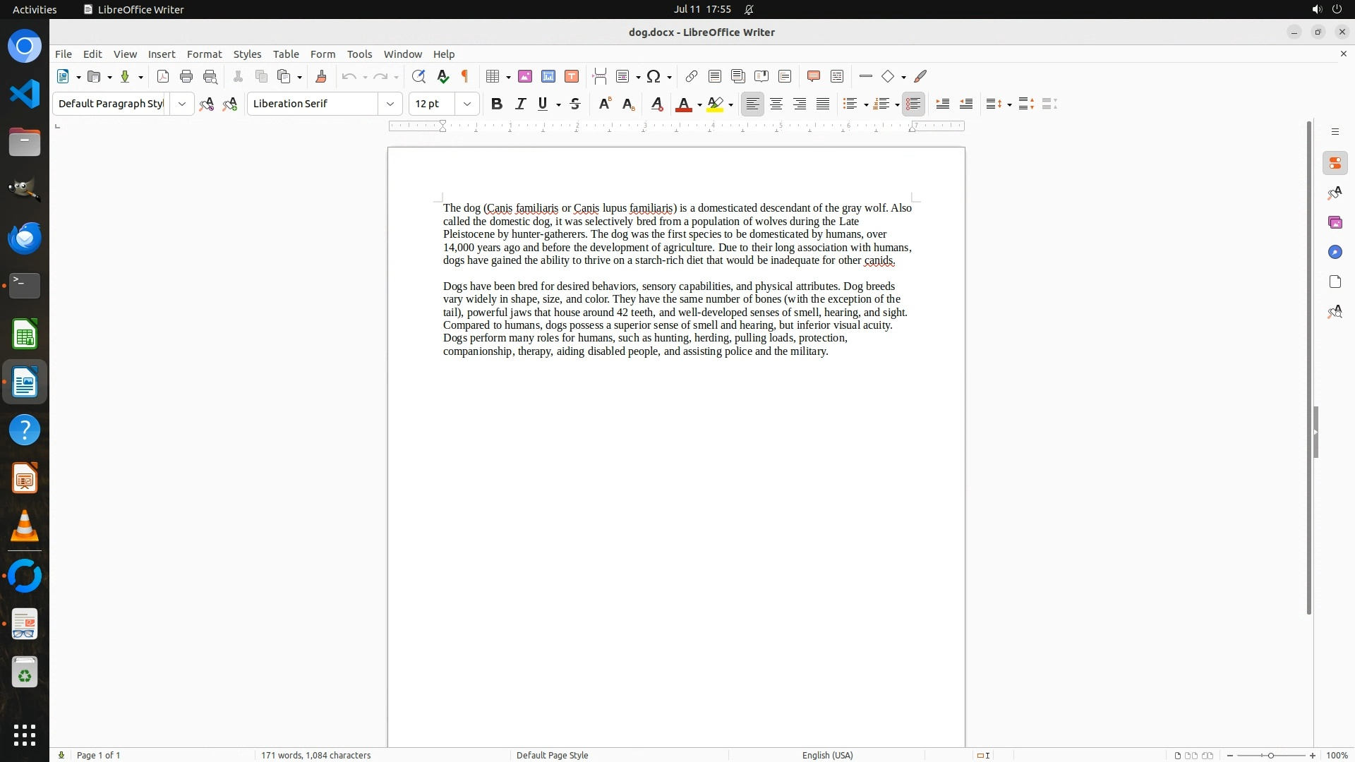Click the word count in the status bar
The height and width of the screenshot is (762, 1355).
click(x=315, y=755)
